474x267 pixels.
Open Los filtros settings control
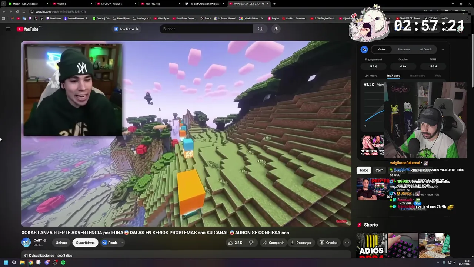click(x=127, y=29)
